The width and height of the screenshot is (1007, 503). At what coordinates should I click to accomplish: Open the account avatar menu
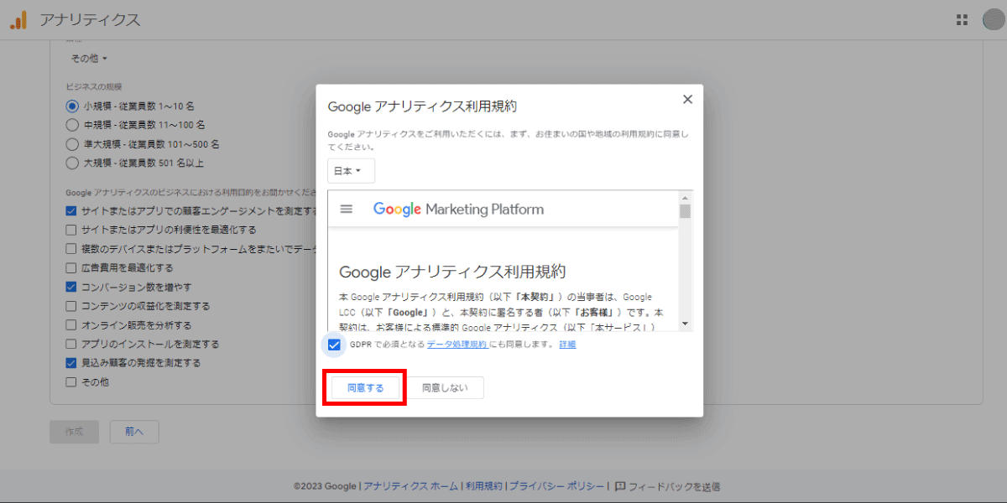pyautogui.click(x=994, y=19)
